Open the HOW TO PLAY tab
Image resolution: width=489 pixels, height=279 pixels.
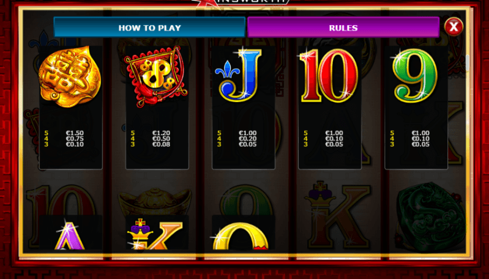(x=149, y=28)
